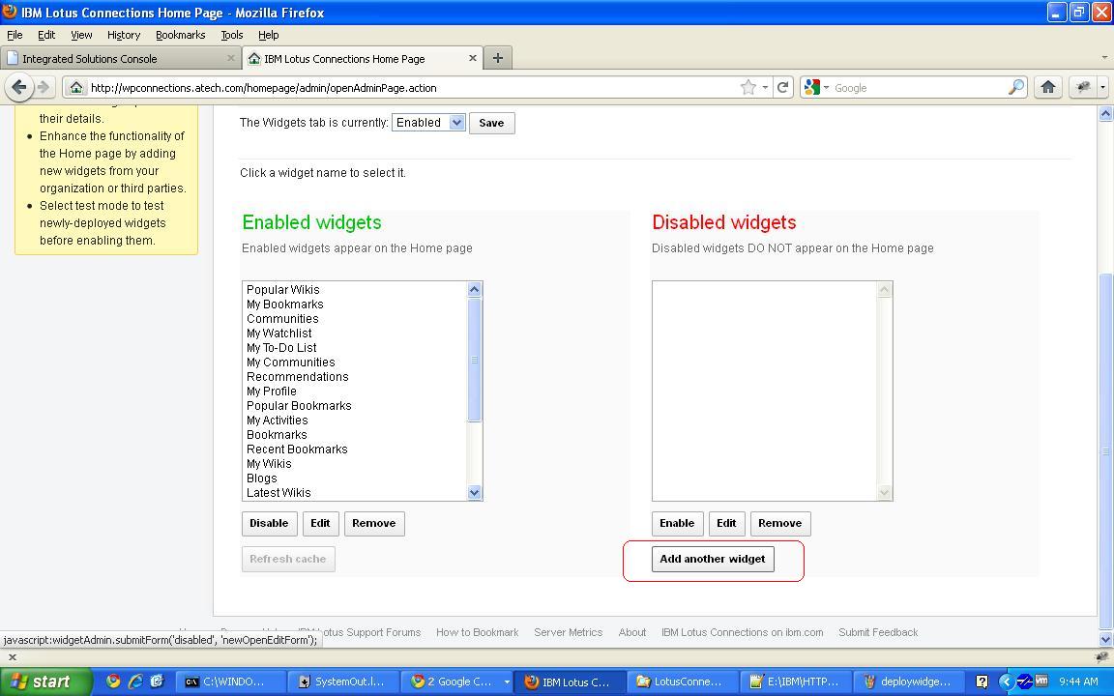
Task: Close the Integrated Solutions Console tab
Action: (230, 58)
